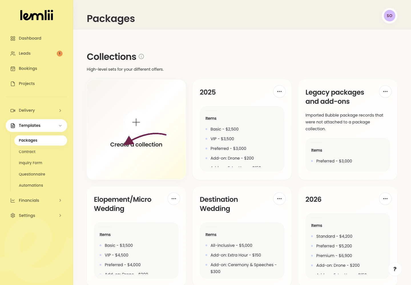This screenshot has width=411, height=285.
Task: Click the Bookings calendar icon
Action: [13, 69]
